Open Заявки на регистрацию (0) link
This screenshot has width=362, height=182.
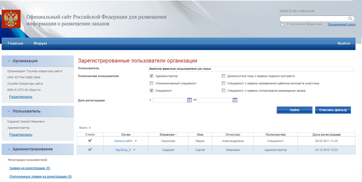click(30, 168)
